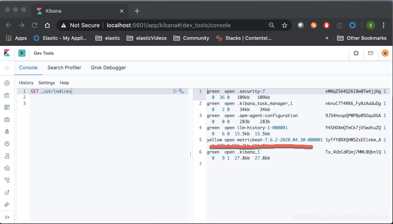
Task: Open the wrench request options menu
Action: click(x=181, y=91)
